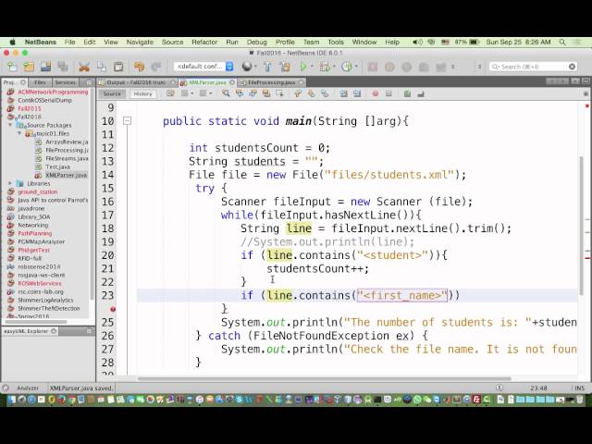Click the Build Project hammer icon
The image size is (592, 444).
[x=267, y=67]
